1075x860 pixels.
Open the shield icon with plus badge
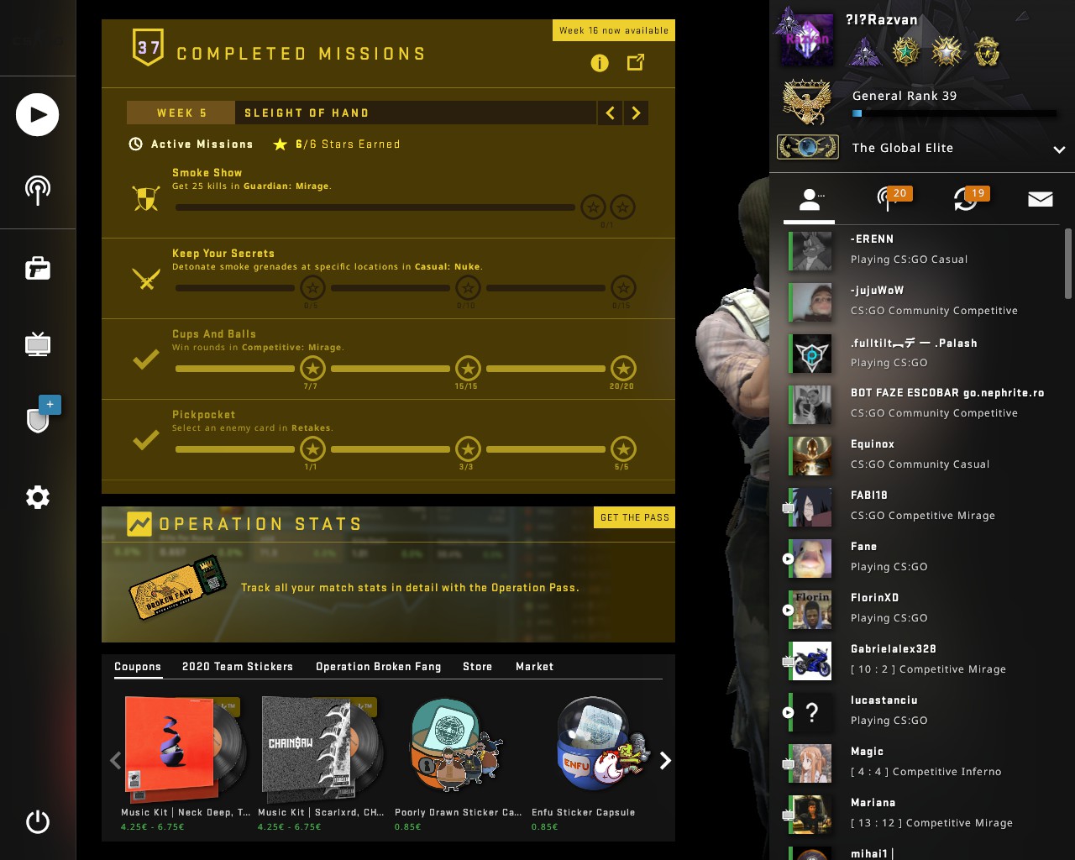39,415
